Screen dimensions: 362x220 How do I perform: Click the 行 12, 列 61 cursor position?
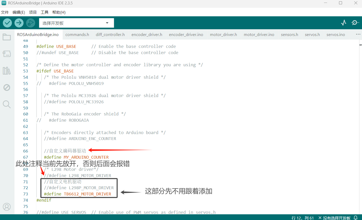pyautogui.click(x=303, y=218)
